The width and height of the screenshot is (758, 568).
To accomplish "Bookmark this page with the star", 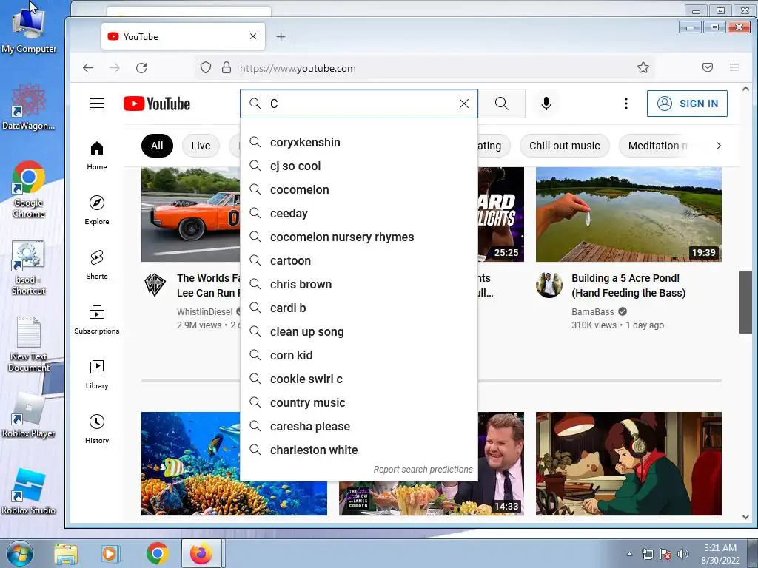I will pyautogui.click(x=643, y=67).
